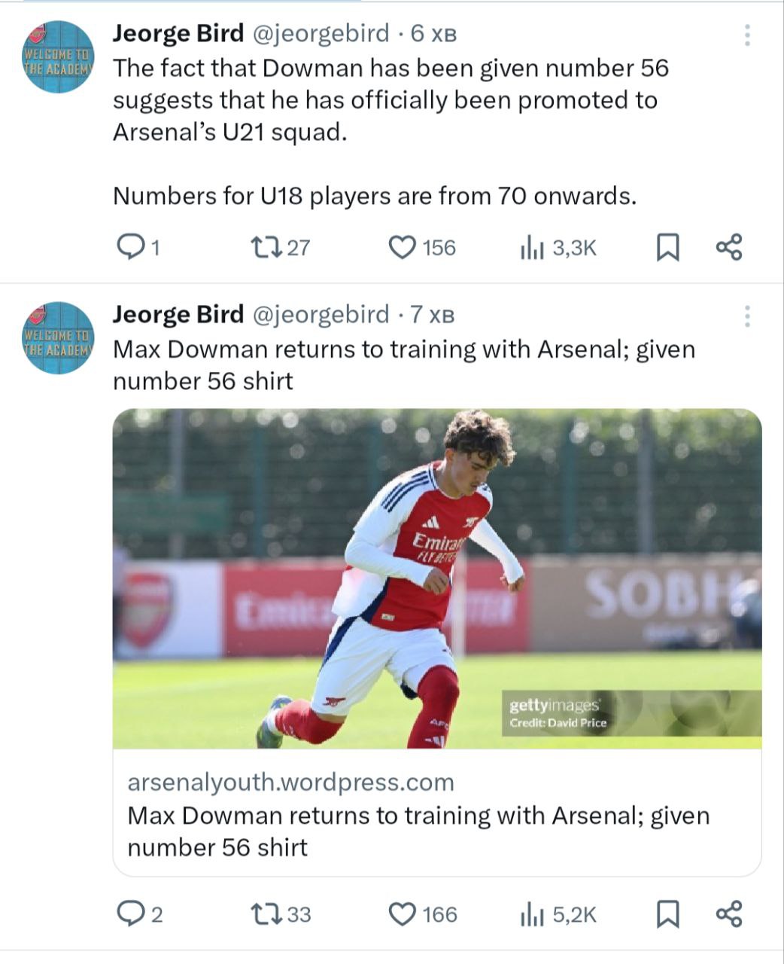Reply to the U21 squad promotion tweet
784x964 pixels.
pos(132,246)
